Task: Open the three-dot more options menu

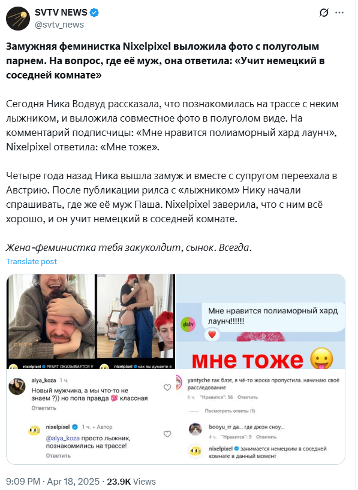Action: click(339, 13)
